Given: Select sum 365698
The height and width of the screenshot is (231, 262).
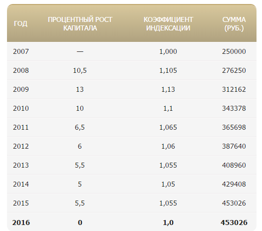Looking at the screenshot, I should (234, 127).
